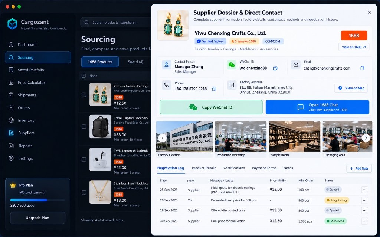The image size is (380, 237).
Task: Click the WeChat logo icon next to WeChat ID
Action: tap(232, 65)
